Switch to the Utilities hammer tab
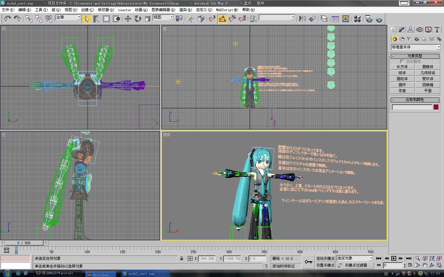The height and width of the screenshot is (277, 444). [x=437, y=30]
